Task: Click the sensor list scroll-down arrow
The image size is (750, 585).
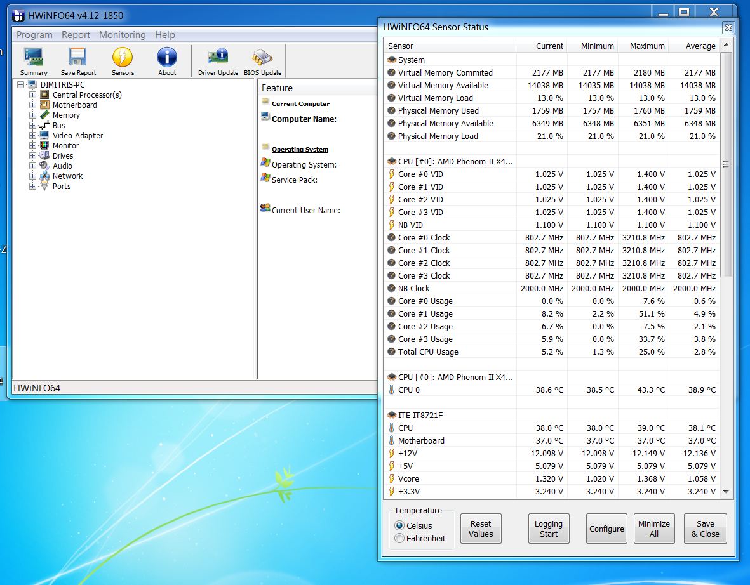Action: pyautogui.click(x=726, y=491)
